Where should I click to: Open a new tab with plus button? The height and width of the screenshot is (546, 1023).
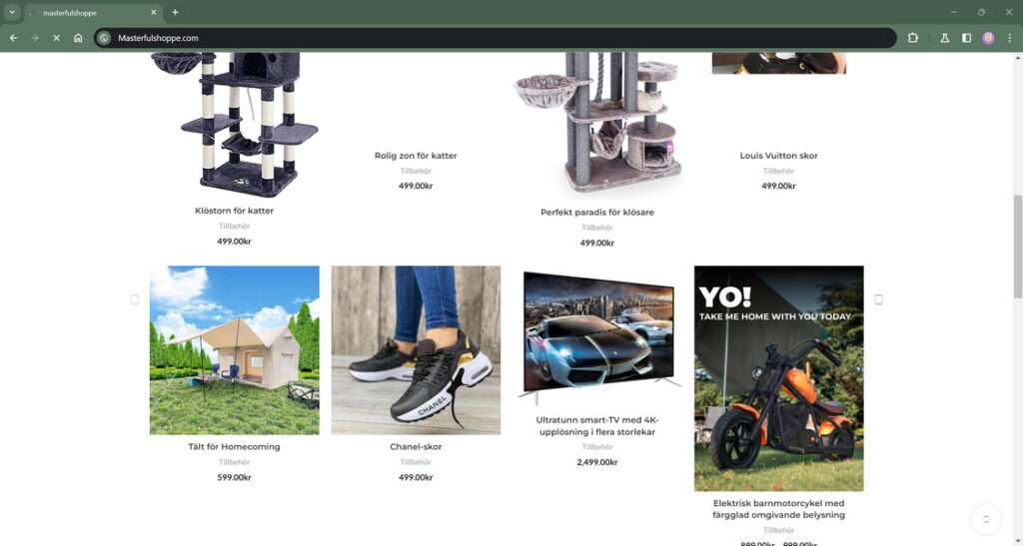point(175,12)
